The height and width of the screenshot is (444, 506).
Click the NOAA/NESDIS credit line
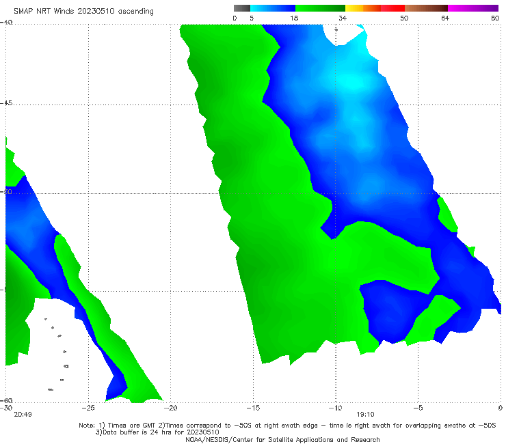(282, 439)
